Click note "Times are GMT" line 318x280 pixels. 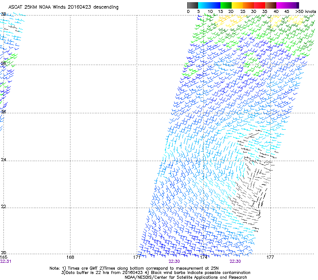click(x=134, y=268)
